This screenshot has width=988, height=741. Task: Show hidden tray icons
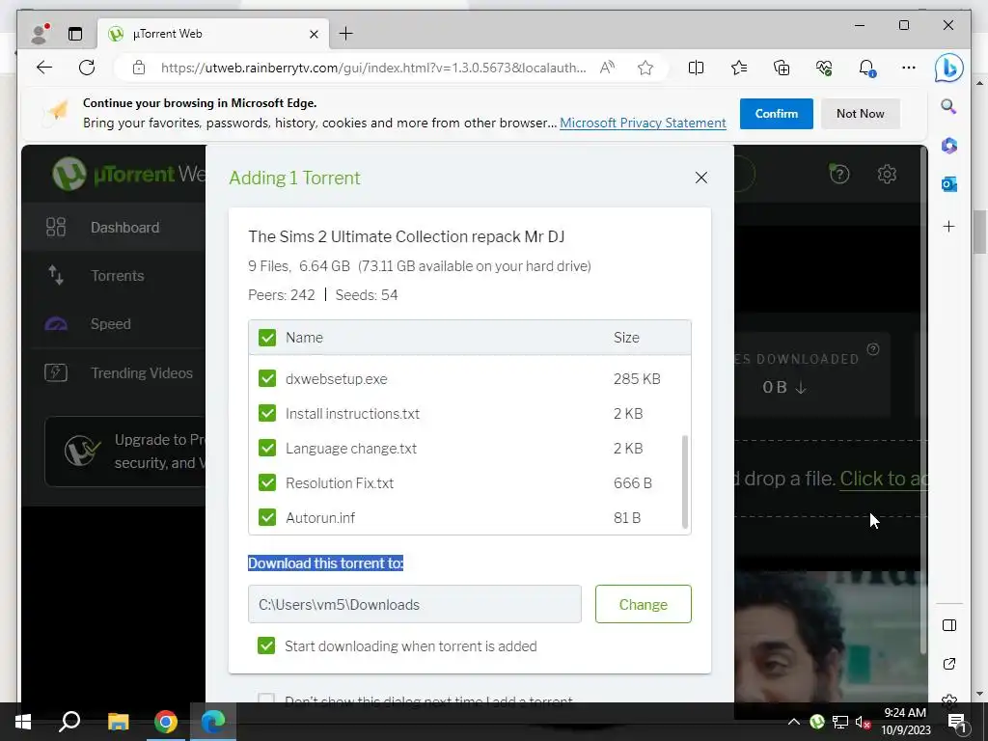794,722
